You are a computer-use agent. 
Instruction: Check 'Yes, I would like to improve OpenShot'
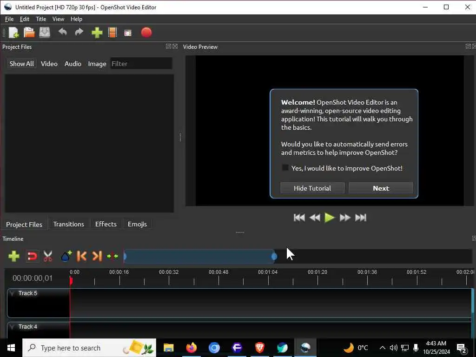coord(285,167)
